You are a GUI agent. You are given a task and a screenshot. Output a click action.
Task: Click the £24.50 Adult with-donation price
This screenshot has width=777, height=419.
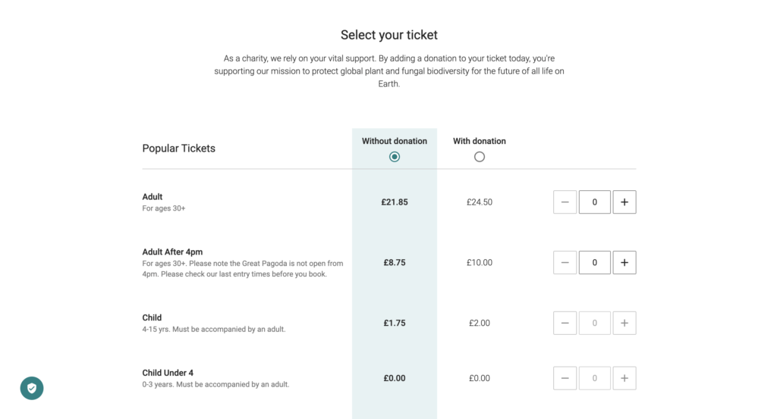tap(480, 202)
